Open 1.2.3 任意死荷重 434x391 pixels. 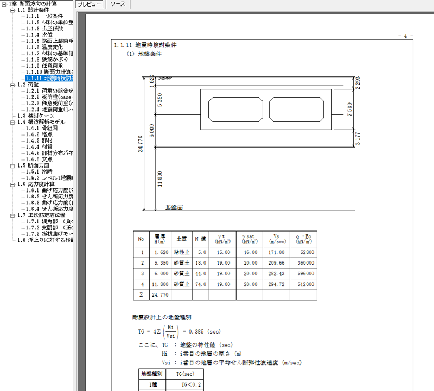pyautogui.click(x=49, y=103)
